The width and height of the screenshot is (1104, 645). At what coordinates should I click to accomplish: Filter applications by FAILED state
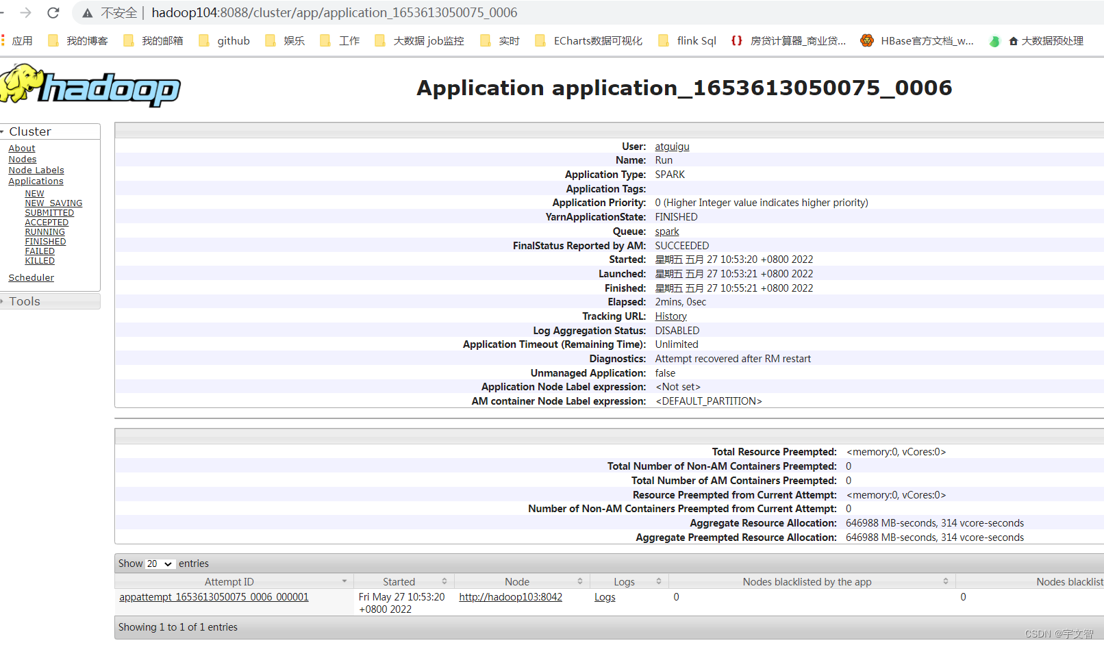[x=40, y=251]
